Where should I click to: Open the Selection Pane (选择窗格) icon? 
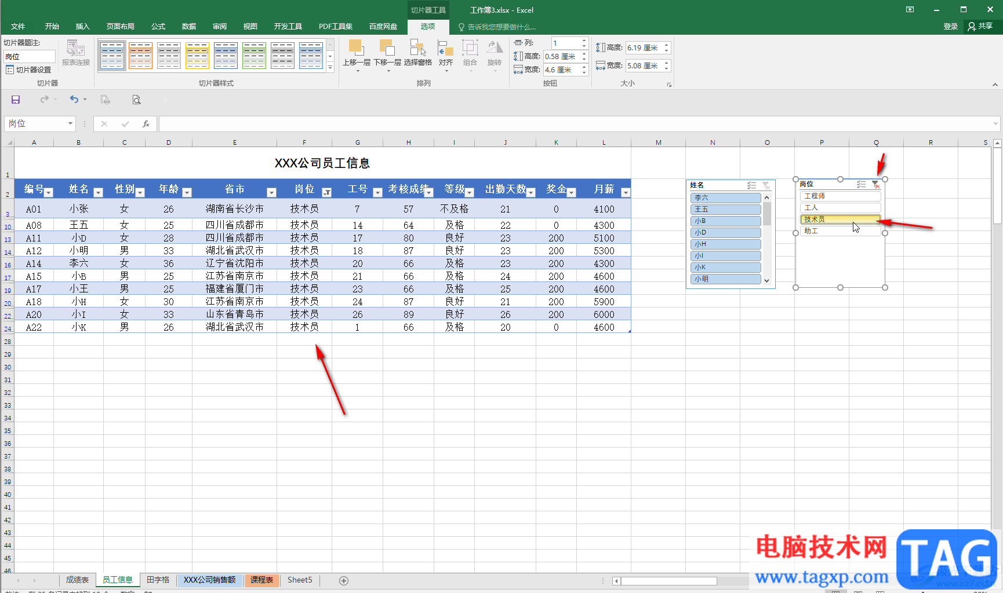[417, 49]
